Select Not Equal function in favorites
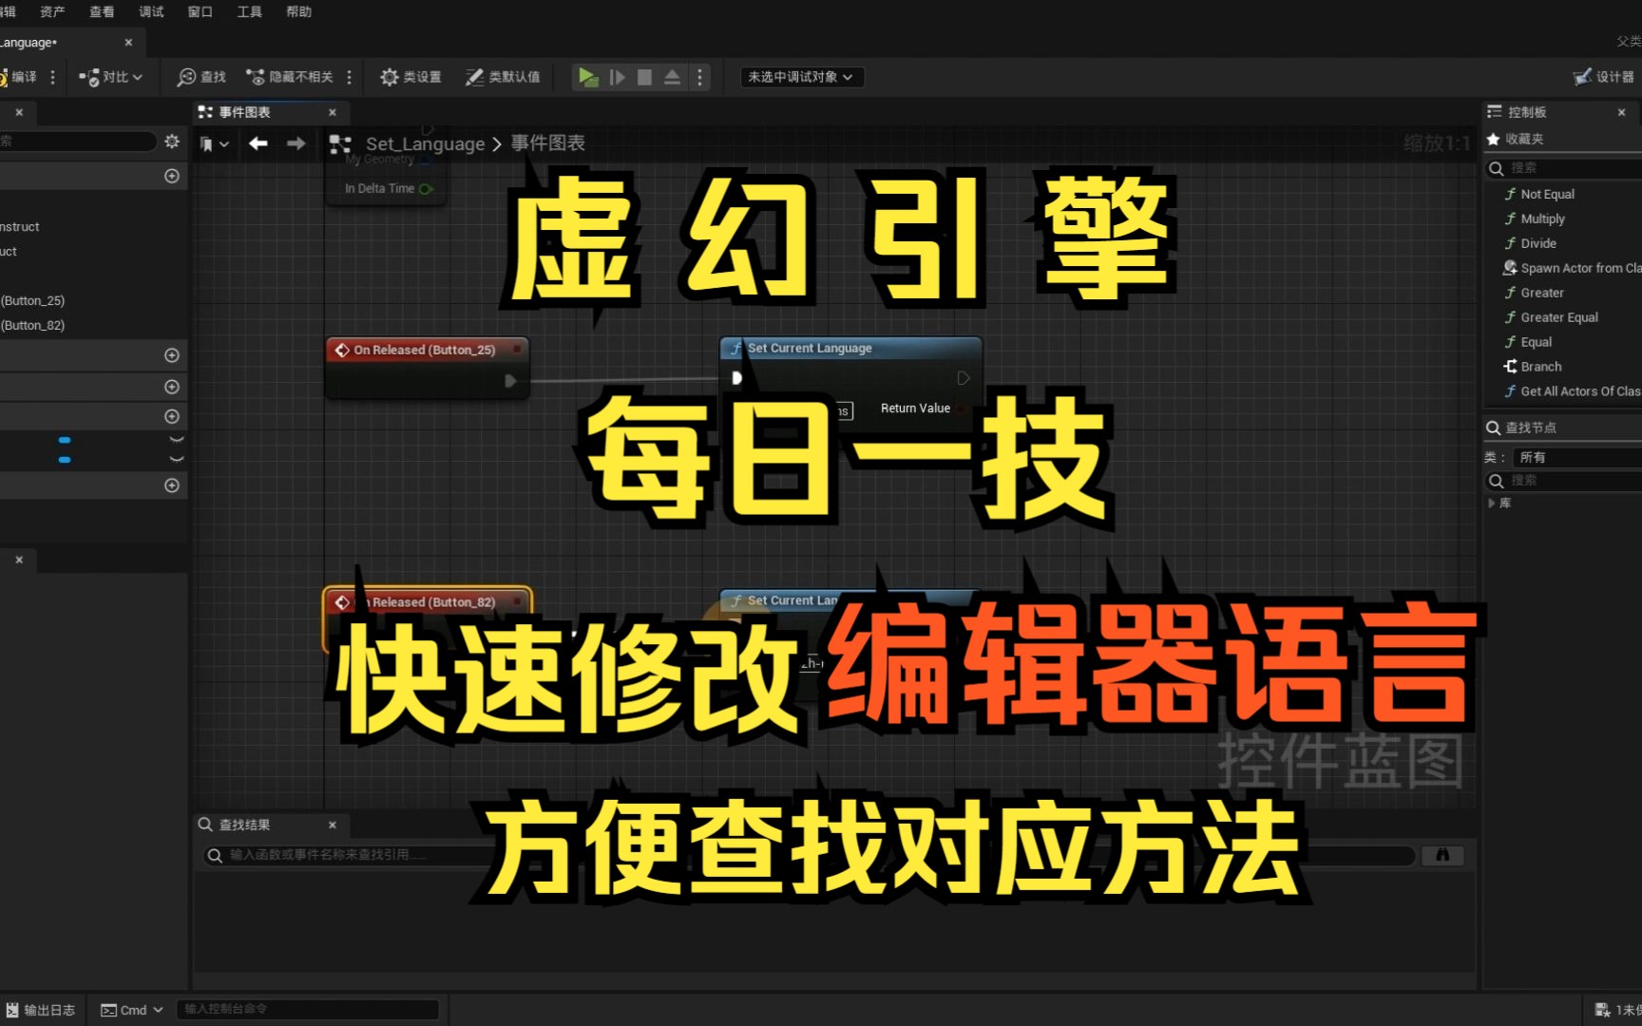The image size is (1642, 1026). coord(1547,194)
